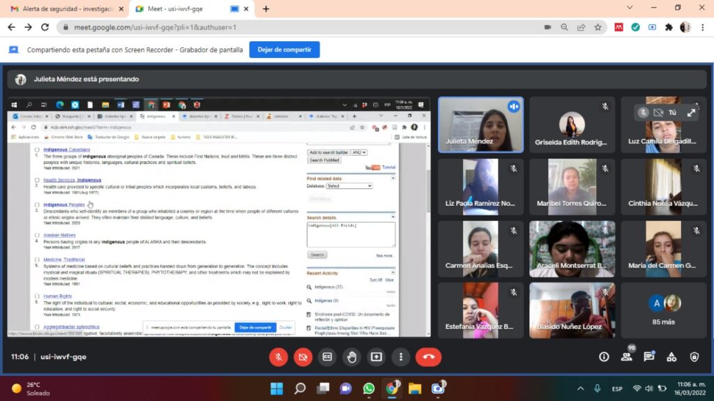Launch WhatsApp from the taskbar

(369, 388)
